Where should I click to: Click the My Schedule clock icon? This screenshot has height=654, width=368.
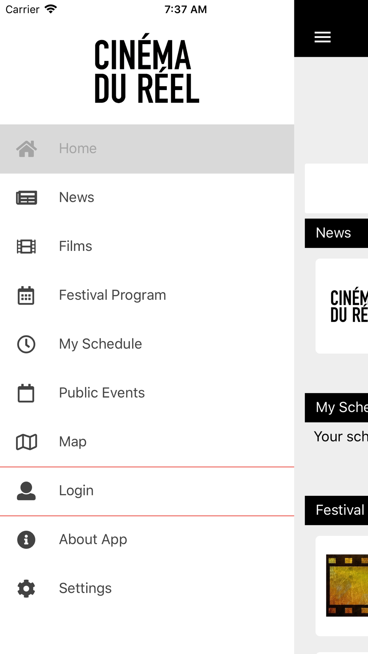click(x=26, y=344)
